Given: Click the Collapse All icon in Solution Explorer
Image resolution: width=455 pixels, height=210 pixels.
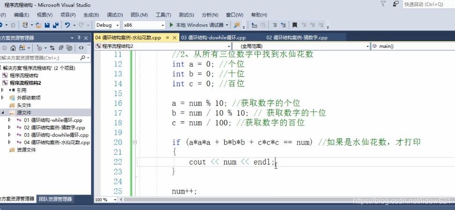Looking at the screenshot, I should point(61,48).
